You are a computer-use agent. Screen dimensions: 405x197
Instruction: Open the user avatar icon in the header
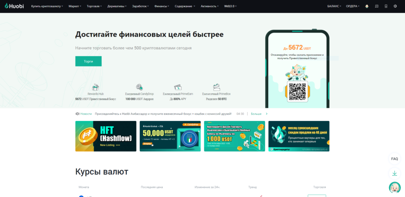[367, 6]
